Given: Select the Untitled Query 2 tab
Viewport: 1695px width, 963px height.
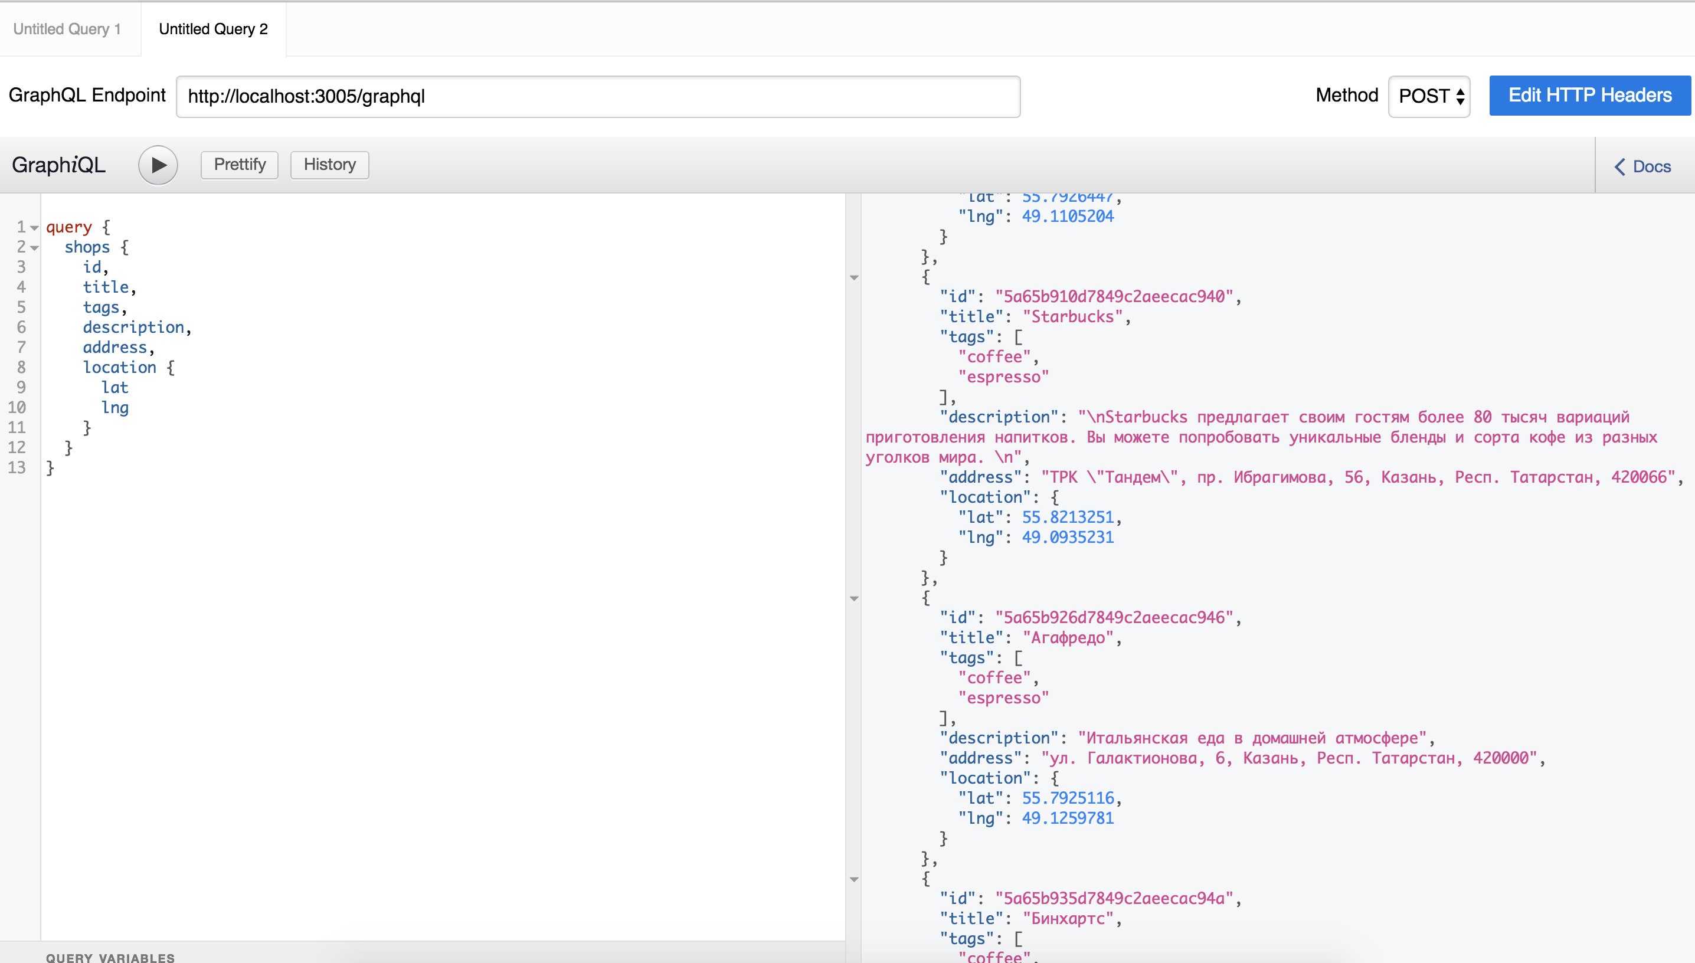Looking at the screenshot, I should coord(213,29).
